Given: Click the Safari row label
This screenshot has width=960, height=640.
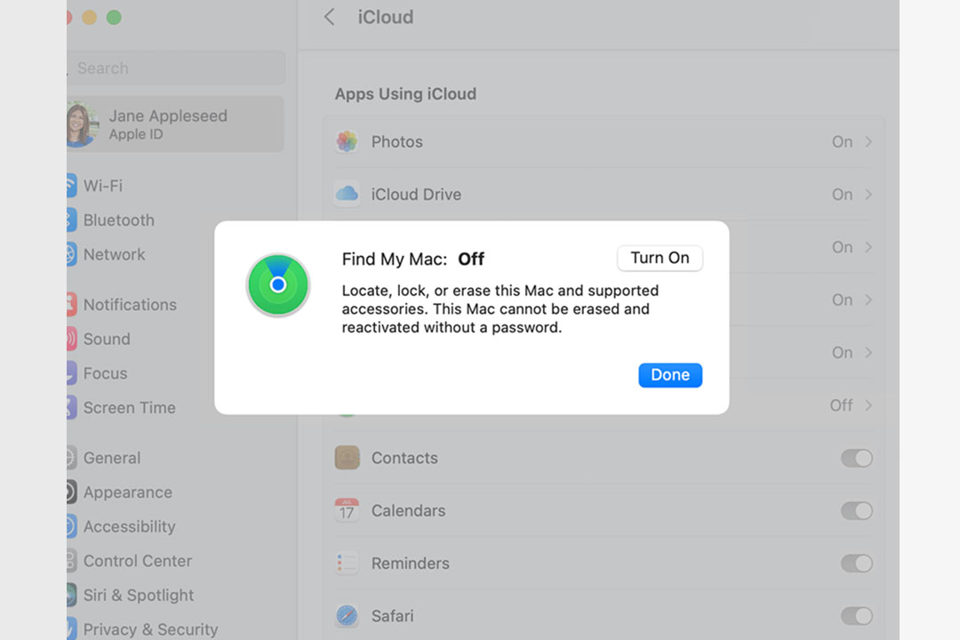Looking at the screenshot, I should pyautogui.click(x=393, y=615).
